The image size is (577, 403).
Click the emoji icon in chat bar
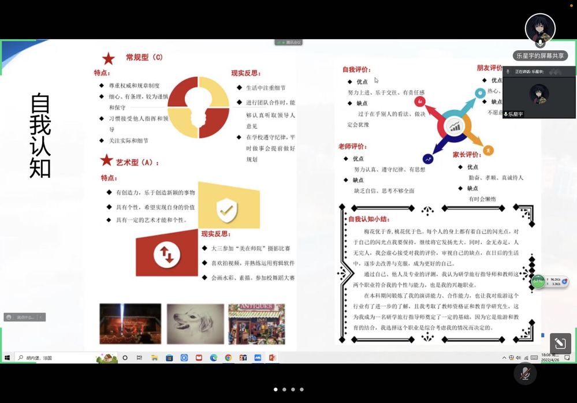tap(9, 317)
